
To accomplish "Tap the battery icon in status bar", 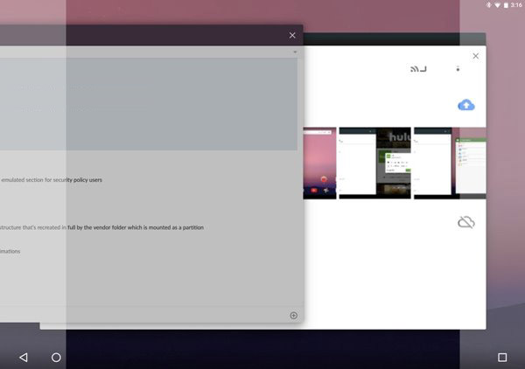I will click(x=506, y=5).
